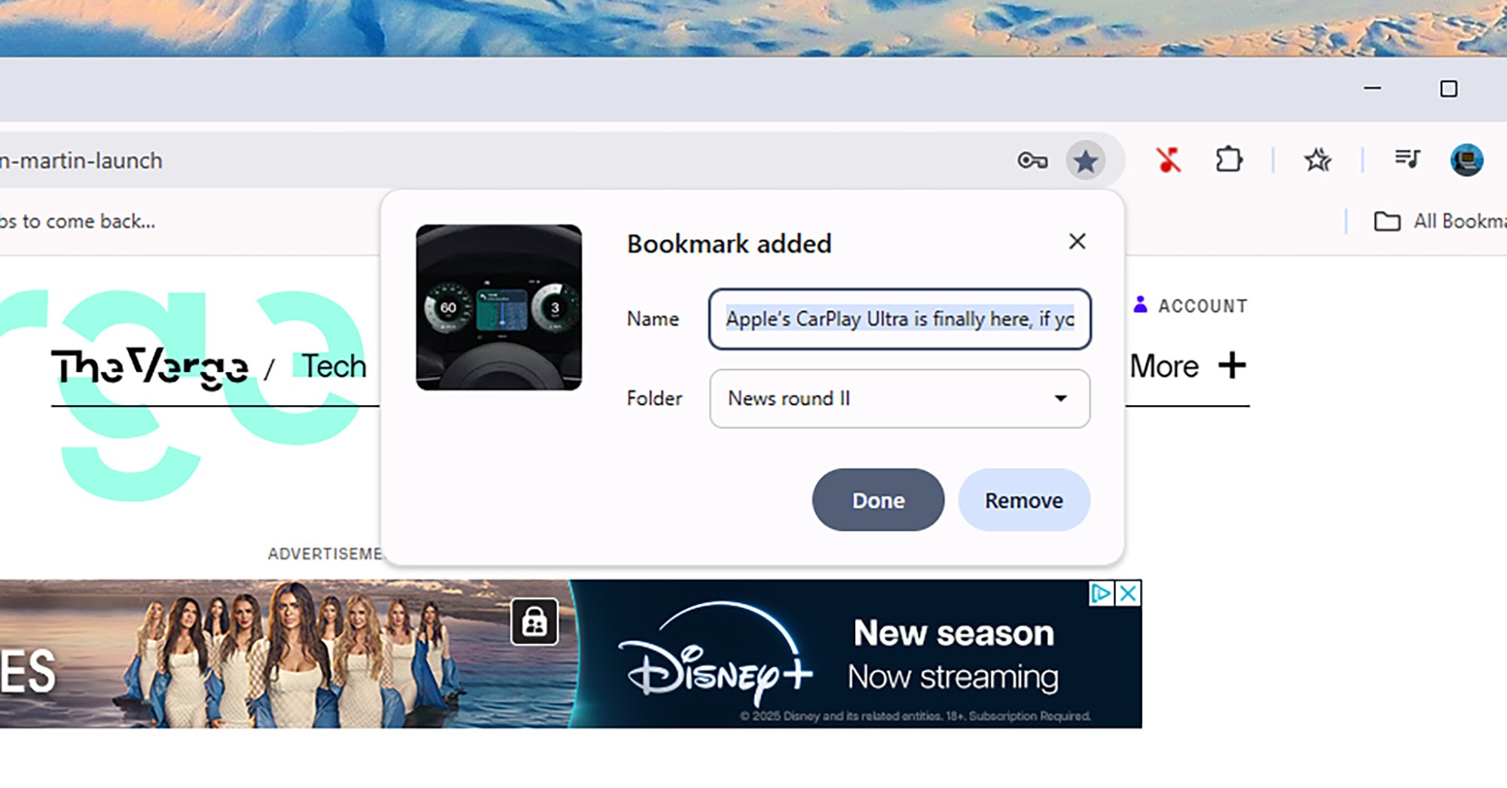Image resolution: width=1507 pixels, height=788 pixels.
Task: Expand the Folder dropdown showing News round II
Action: [x=900, y=399]
